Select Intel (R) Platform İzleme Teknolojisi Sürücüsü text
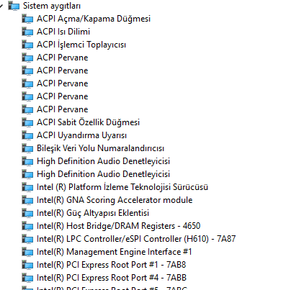 point(122,187)
